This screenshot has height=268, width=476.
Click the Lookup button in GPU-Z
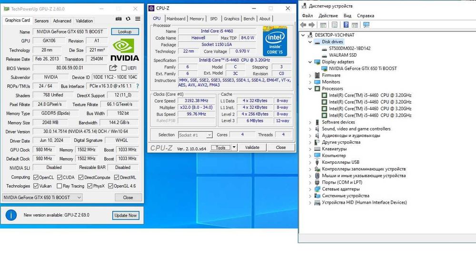[x=125, y=31]
